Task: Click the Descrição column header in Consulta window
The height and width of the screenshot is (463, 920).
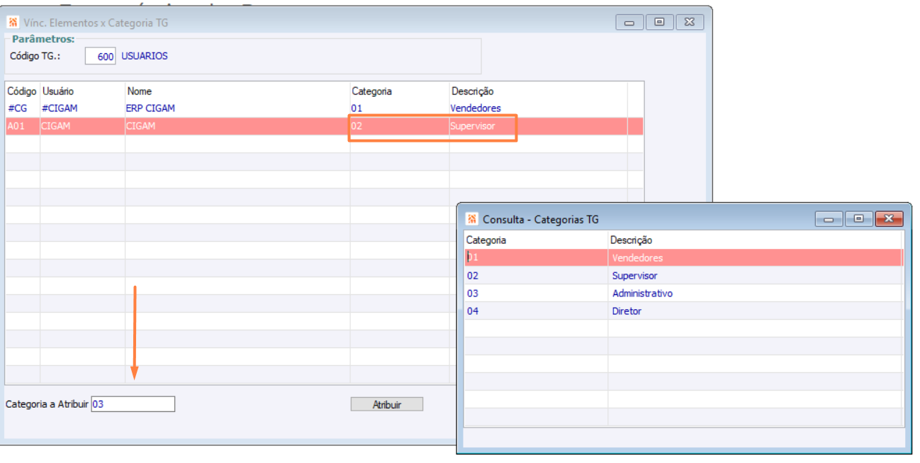Action: (631, 240)
